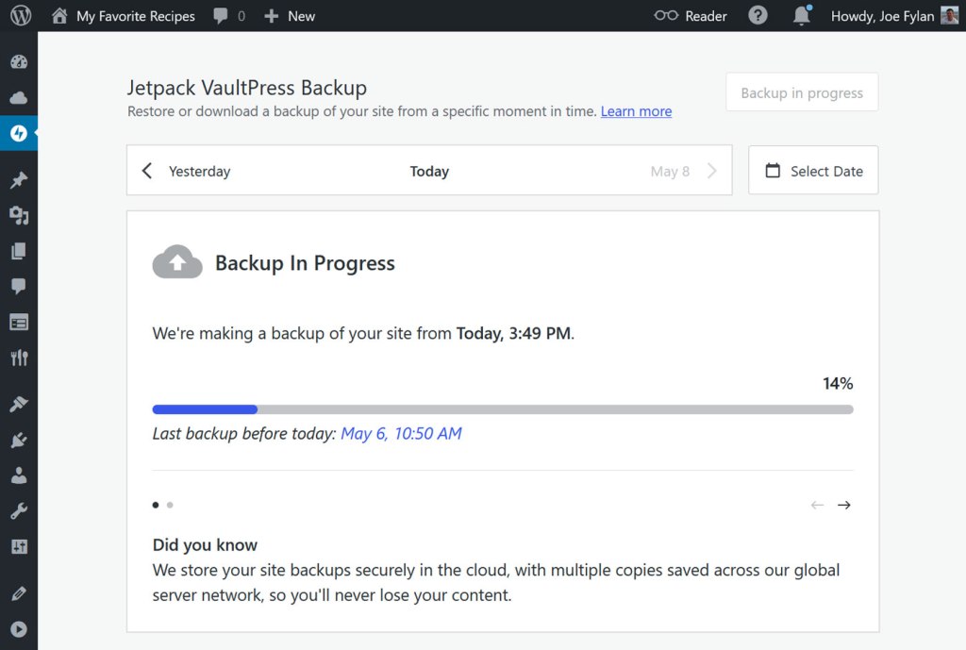The height and width of the screenshot is (650, 966).
Task: Click the Jetpack VaultPress Backup title
Action: tap(247, 88)
